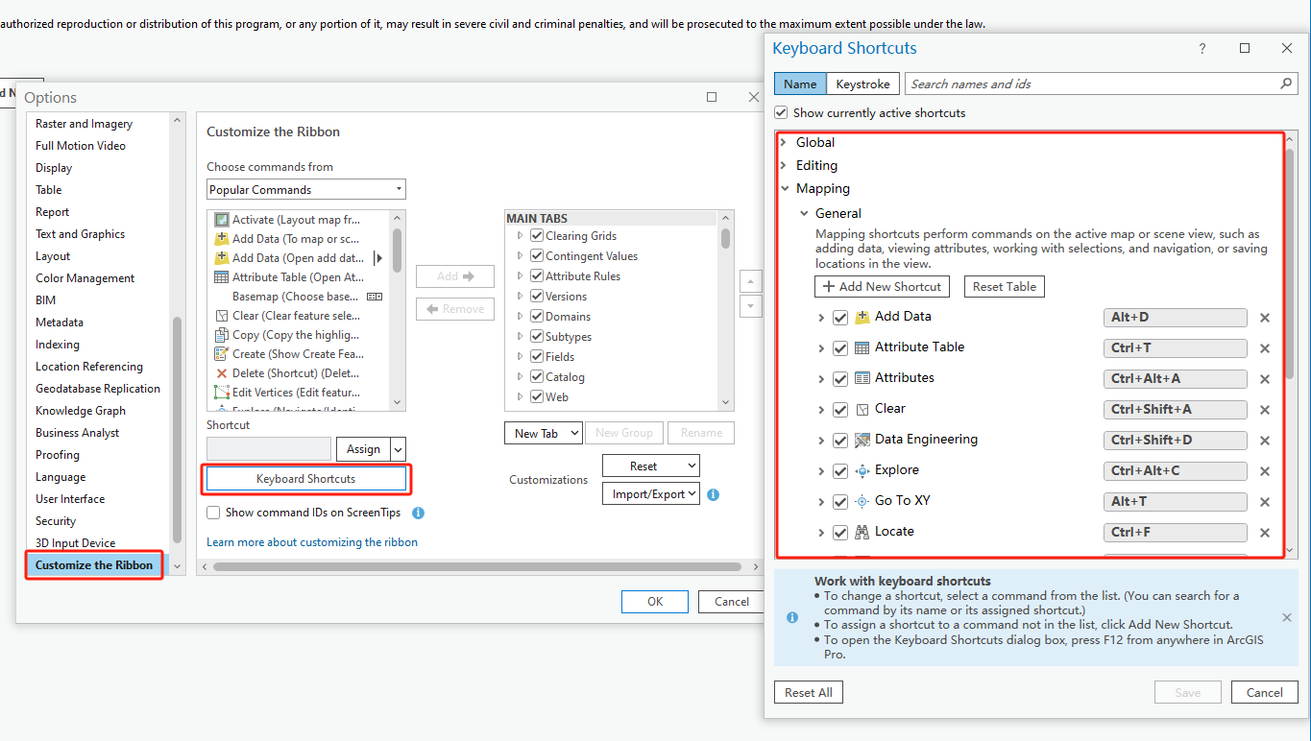Image resolution: width=1311 pixels, height=741 pixels.
Task: Remove the Ctrl+Alt+C Explore shortcut
Action: pyautogui.click(x=1265, y=471)
